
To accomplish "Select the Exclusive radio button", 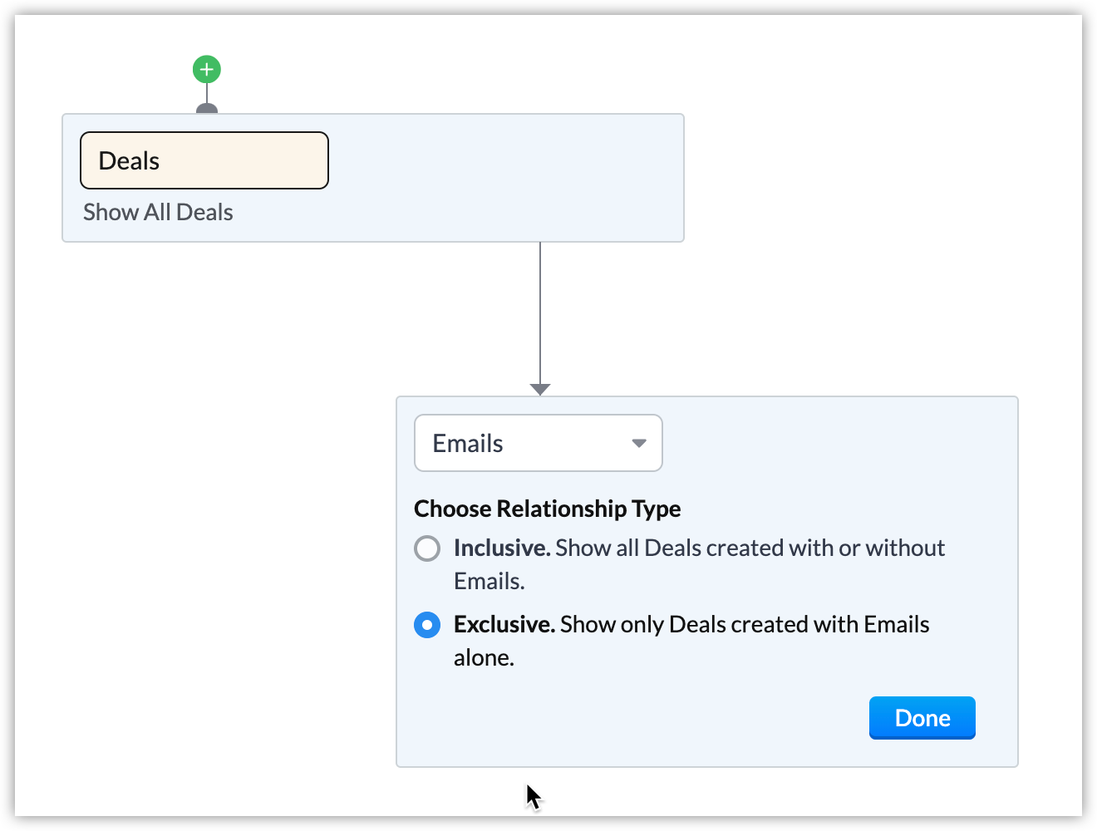I will click(427, 625).
